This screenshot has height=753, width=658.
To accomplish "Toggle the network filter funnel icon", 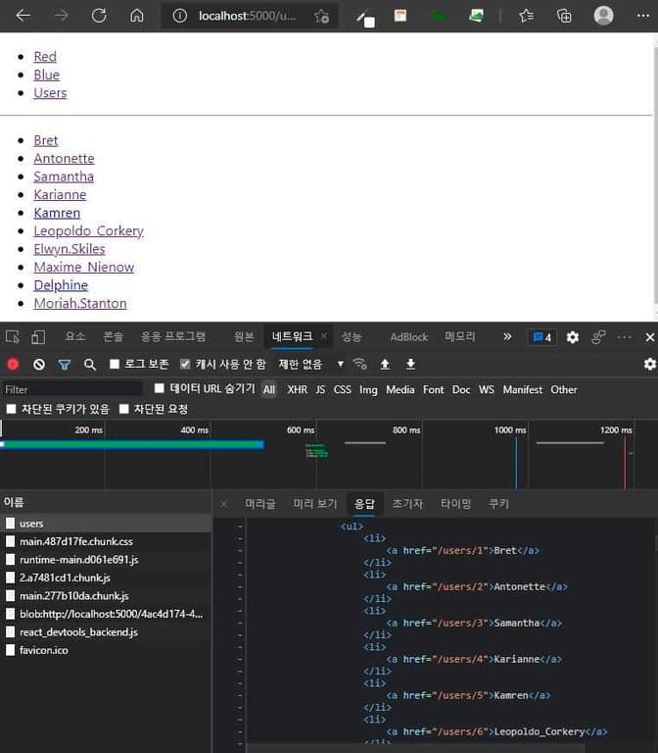I will [x=65, y=364].
